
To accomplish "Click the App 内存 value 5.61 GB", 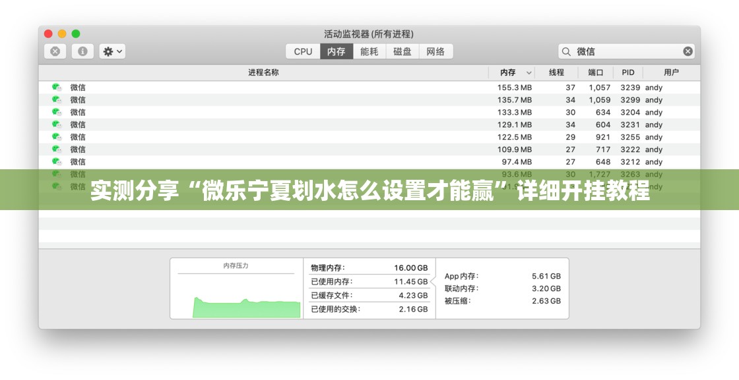I will pyautogui.click(x=546, y=276).
